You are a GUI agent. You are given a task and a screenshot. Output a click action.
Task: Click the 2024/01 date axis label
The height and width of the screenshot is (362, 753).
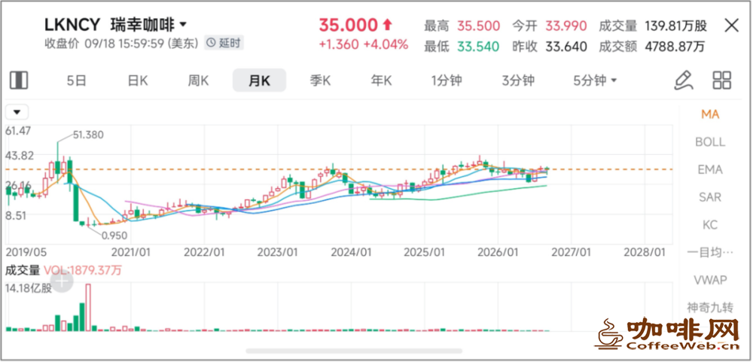click(x=352, y=251)
